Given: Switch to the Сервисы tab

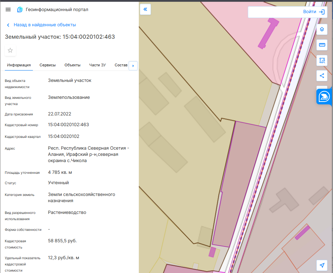Looking at the screenshot, I should (x=47, y=65).
